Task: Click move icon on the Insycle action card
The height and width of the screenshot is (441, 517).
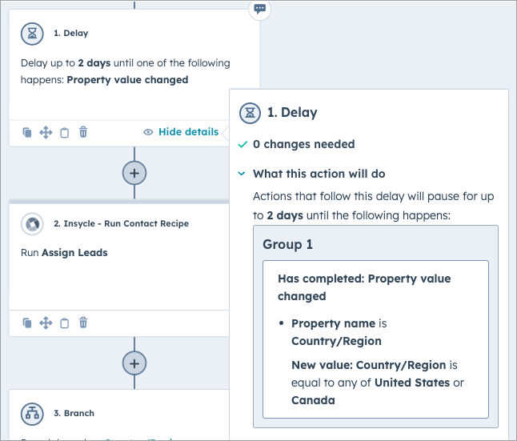Action: click(46, 323)
